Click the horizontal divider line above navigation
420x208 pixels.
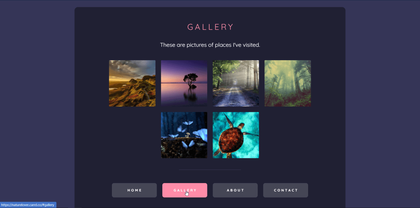click(210, 170)
